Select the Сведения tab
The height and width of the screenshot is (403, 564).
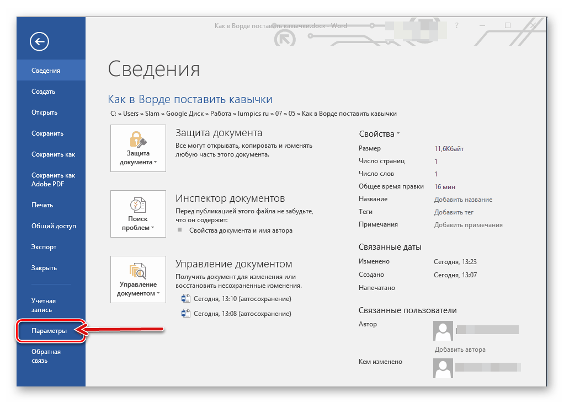[x=51, y=70]
